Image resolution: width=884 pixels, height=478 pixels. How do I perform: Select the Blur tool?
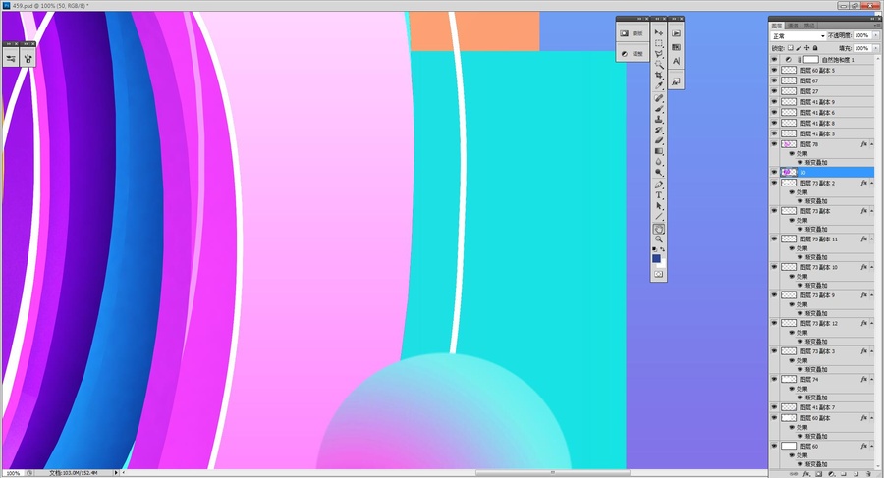coord(658,162)
